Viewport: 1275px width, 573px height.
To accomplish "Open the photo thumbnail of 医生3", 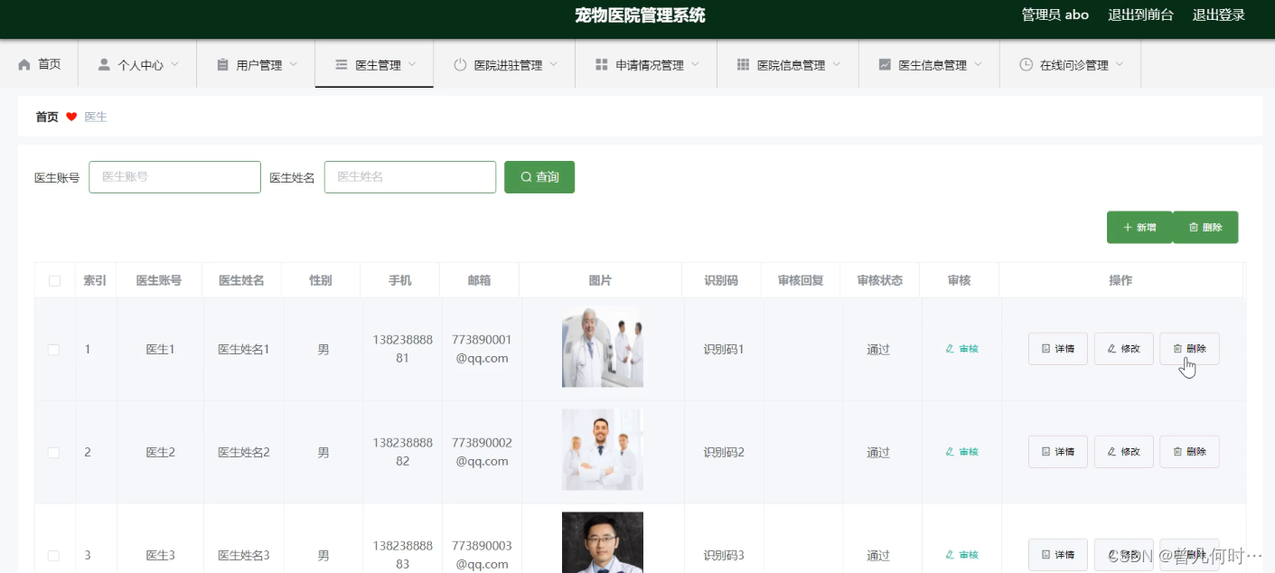I will [603, 542].
